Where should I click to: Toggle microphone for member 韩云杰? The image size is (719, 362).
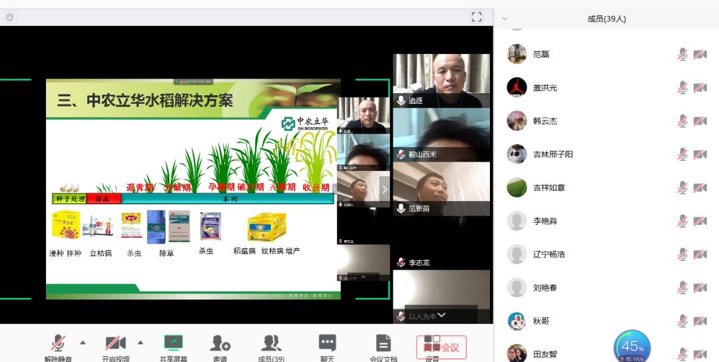click(x=682, y=121)
